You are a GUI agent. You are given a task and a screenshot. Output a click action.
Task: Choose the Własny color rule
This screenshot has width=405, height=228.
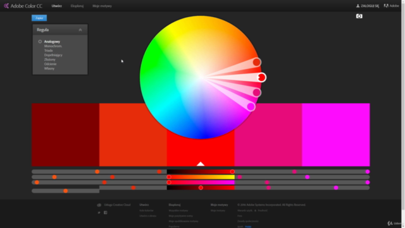[49, 68]
